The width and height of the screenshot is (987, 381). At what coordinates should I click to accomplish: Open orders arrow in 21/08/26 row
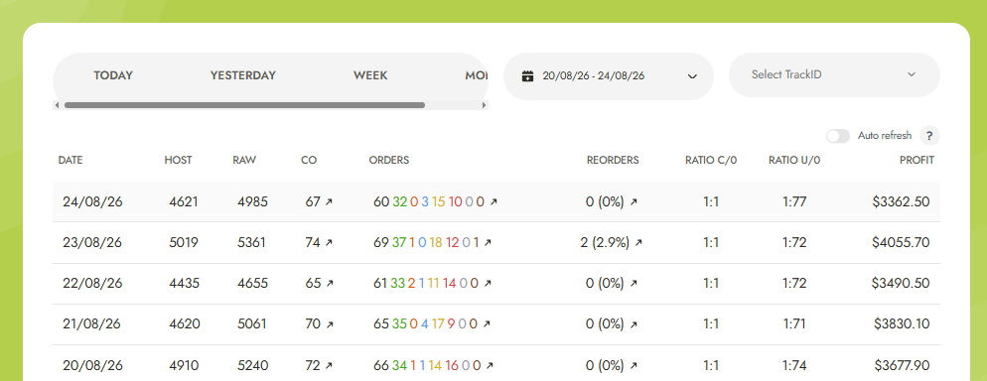pos(487,324)
